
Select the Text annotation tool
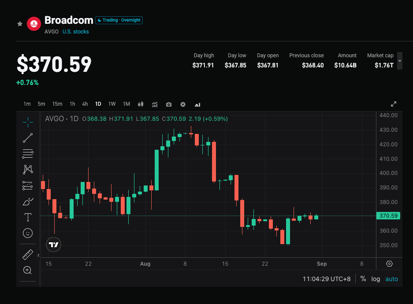click(28, 217)
